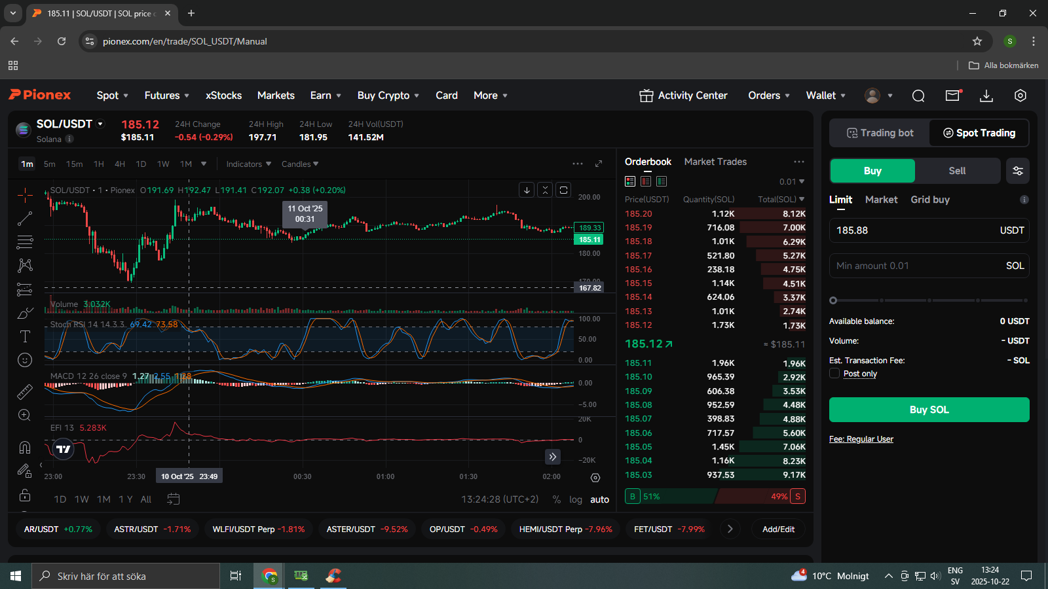Expand the Spot menu dropdown
This screenshot has width=1048, height=589.
click(x=113, y=96)
